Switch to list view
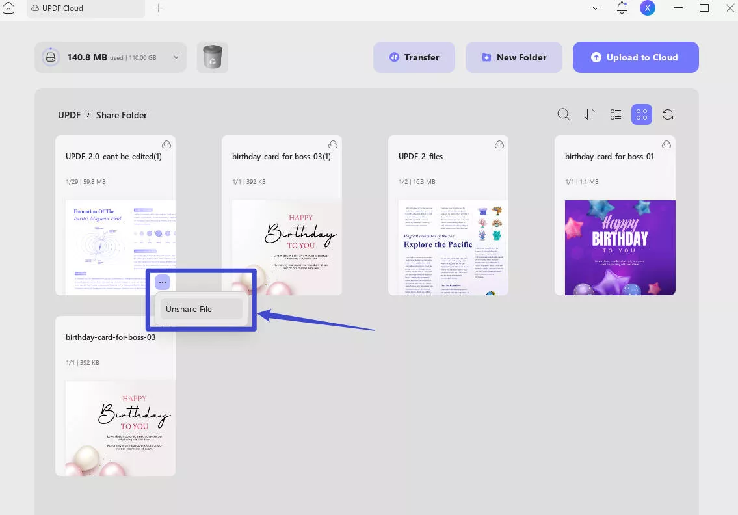This screenshot has width=738, height=515. pyautogui.click(x=616, y=114)
